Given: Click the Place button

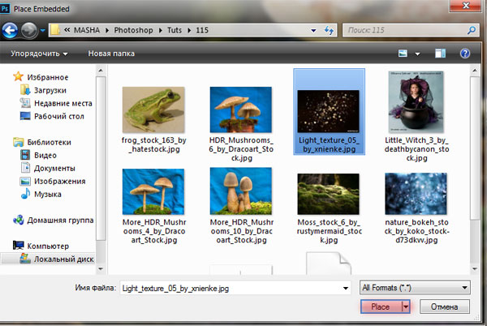Looking at the screenshot, I should point(381,307).
